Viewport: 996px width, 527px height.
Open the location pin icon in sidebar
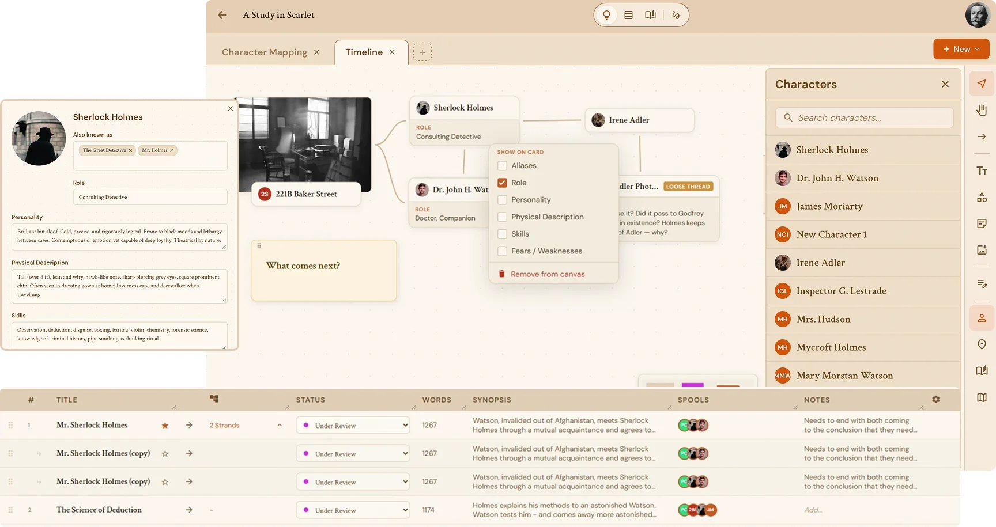[982, 344]
